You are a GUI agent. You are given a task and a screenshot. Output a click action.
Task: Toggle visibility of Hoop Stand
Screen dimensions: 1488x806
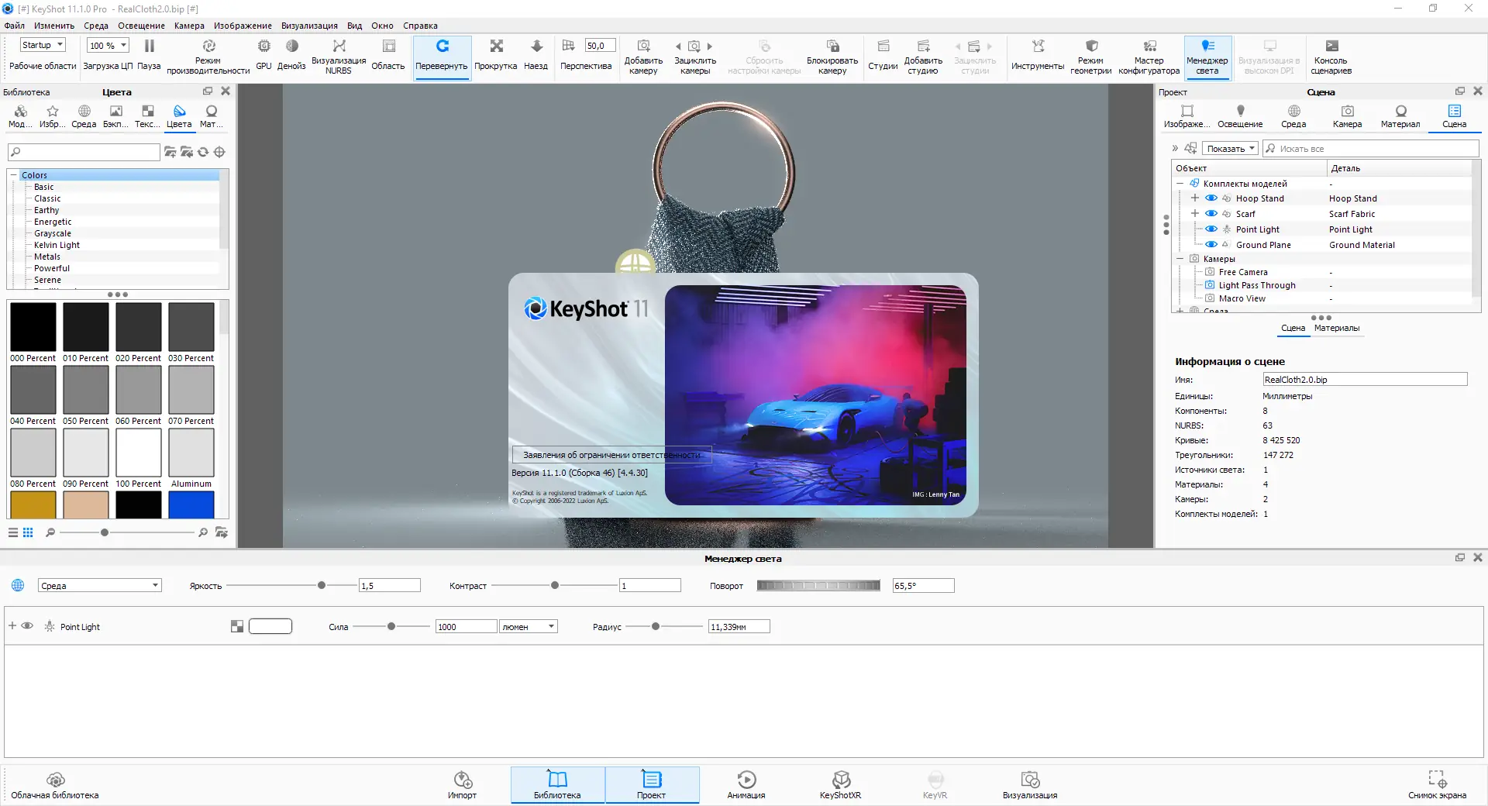tap(1211, 198)
